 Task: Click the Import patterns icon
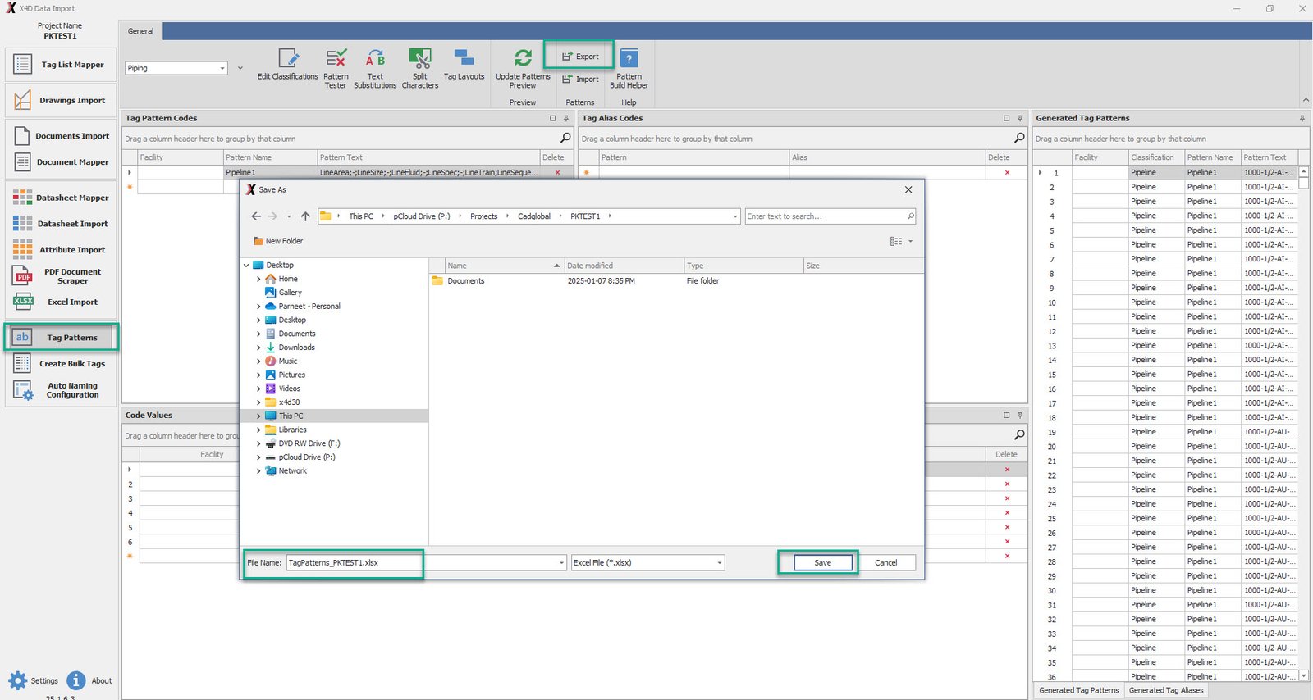pyautogui.click(x=580, y=80)
